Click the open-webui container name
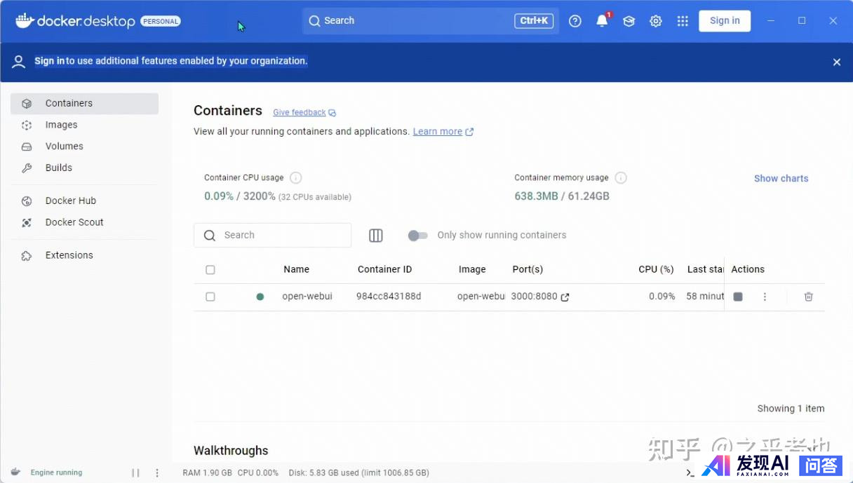Viewport: 853px width, 483px height. pos(307,297)
